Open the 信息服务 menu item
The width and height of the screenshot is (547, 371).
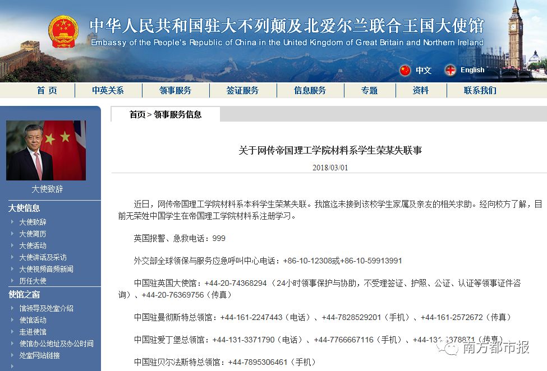pyautogui.click(x=310, y=91)
